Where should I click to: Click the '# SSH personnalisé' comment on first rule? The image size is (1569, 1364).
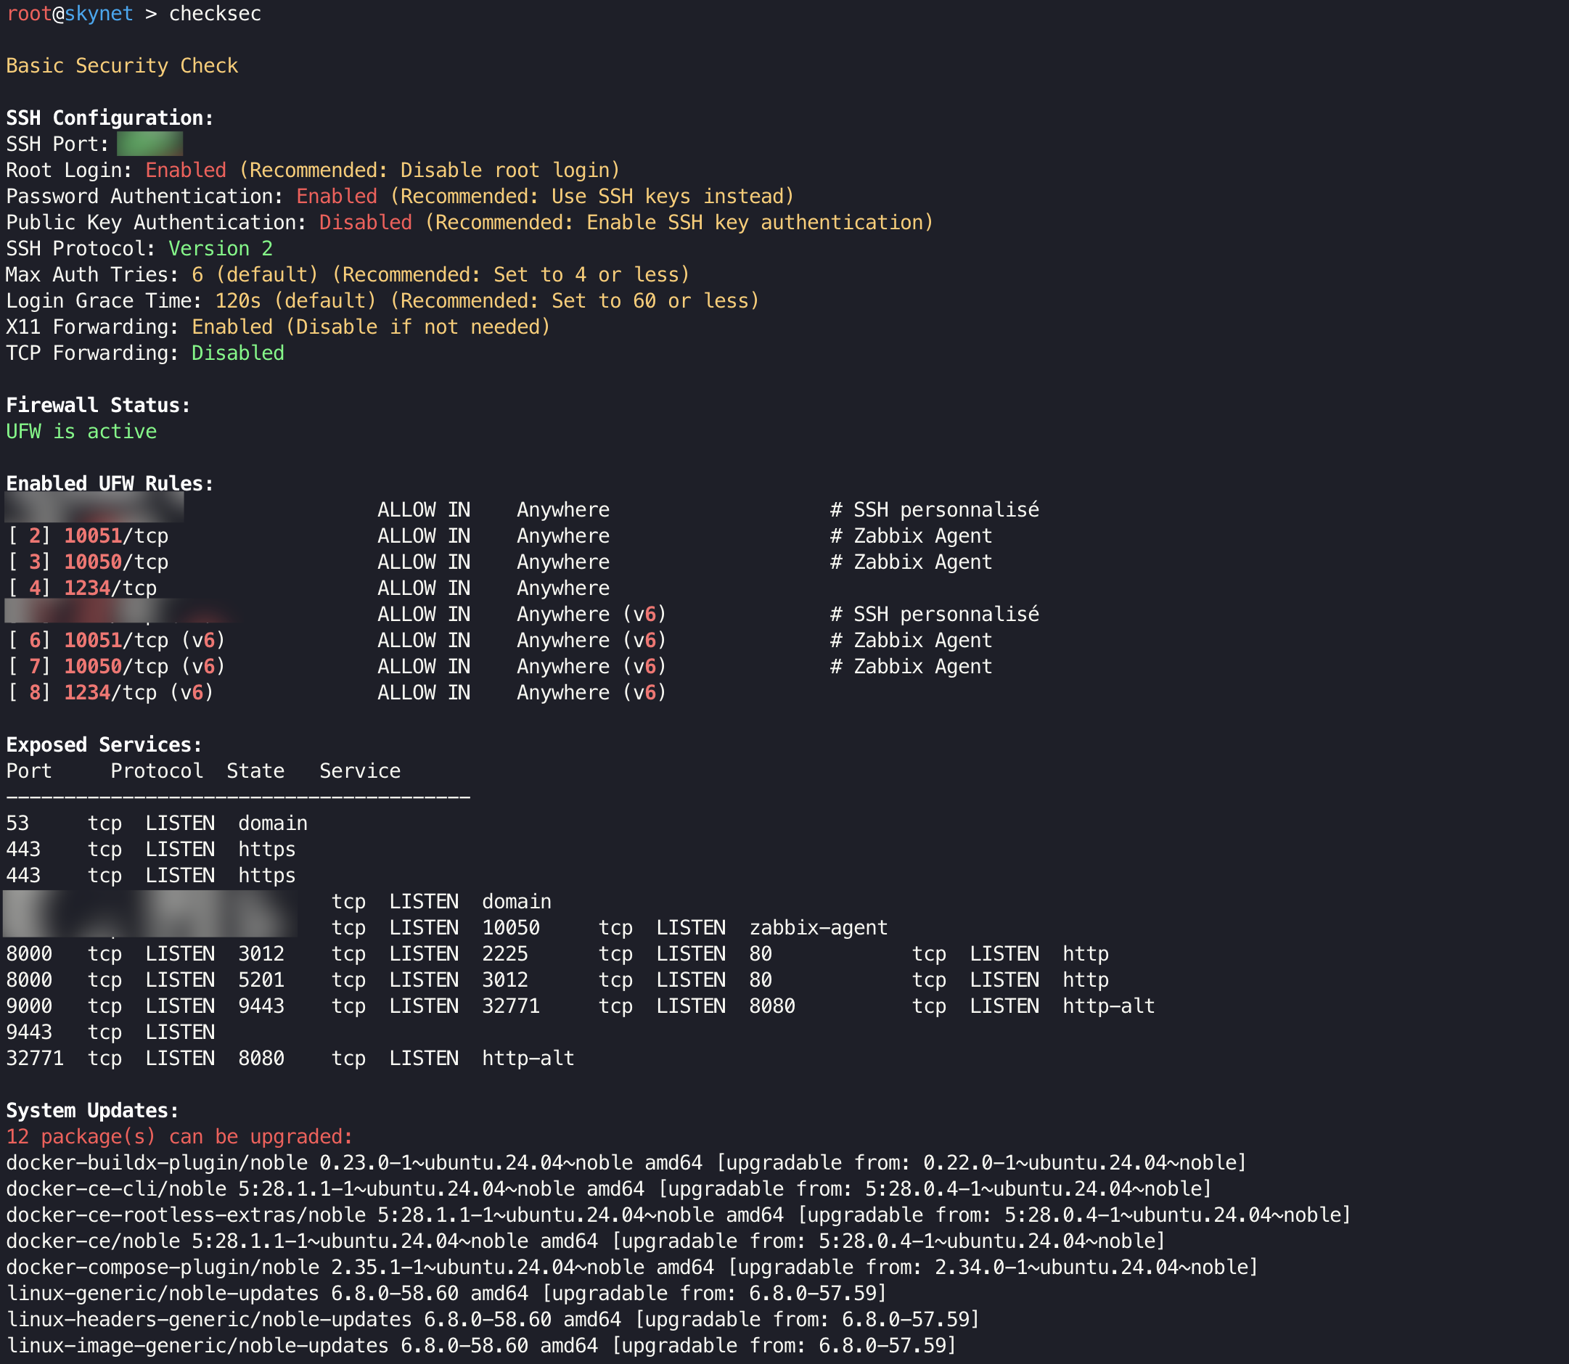pyautogui.click(x=934, y=510)
